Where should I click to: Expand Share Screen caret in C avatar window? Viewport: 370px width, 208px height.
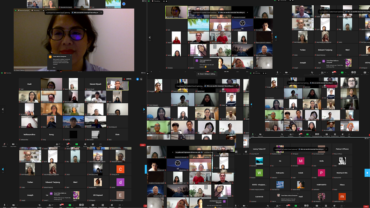tap(74, 205)
